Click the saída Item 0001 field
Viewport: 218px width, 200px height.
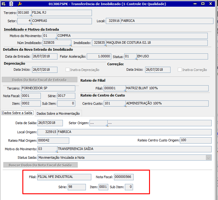point(103,187)
